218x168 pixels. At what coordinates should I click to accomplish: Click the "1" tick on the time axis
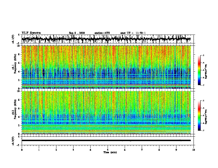[39, 150]
